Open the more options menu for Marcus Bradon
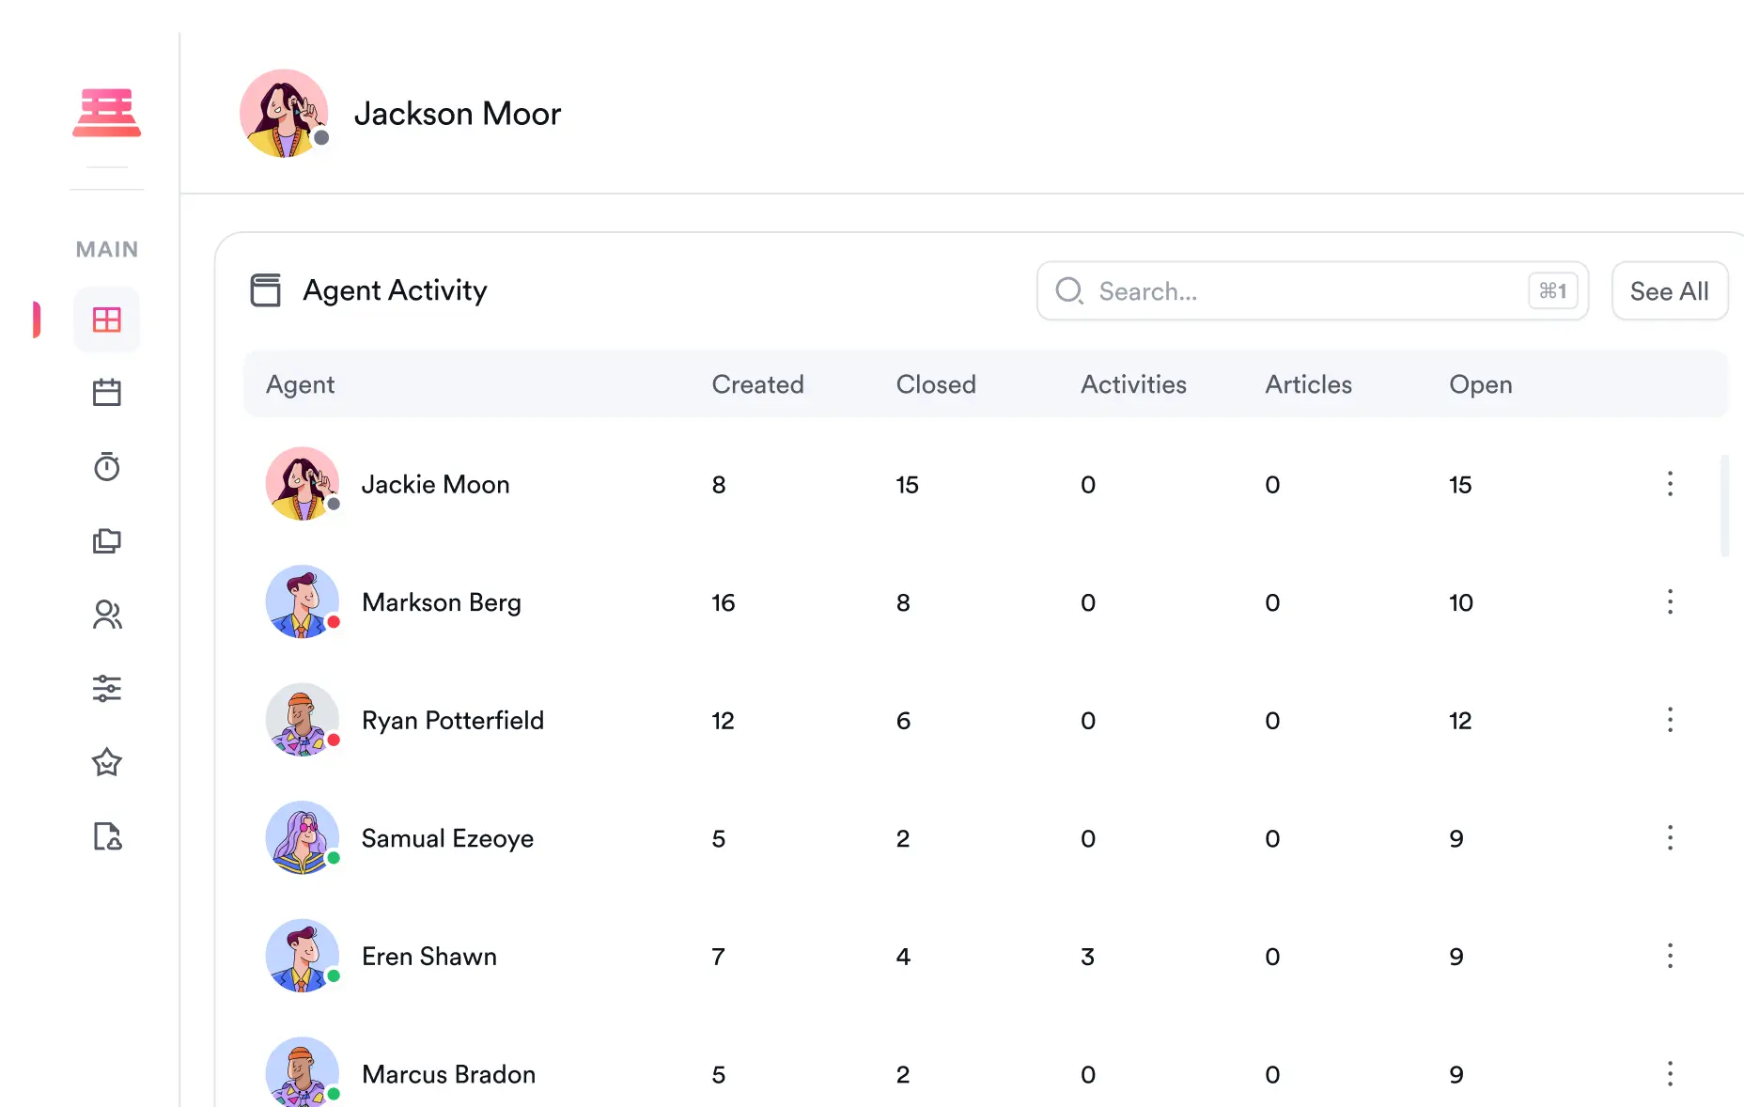 pyautogui.click(x=1670, y=1073)
